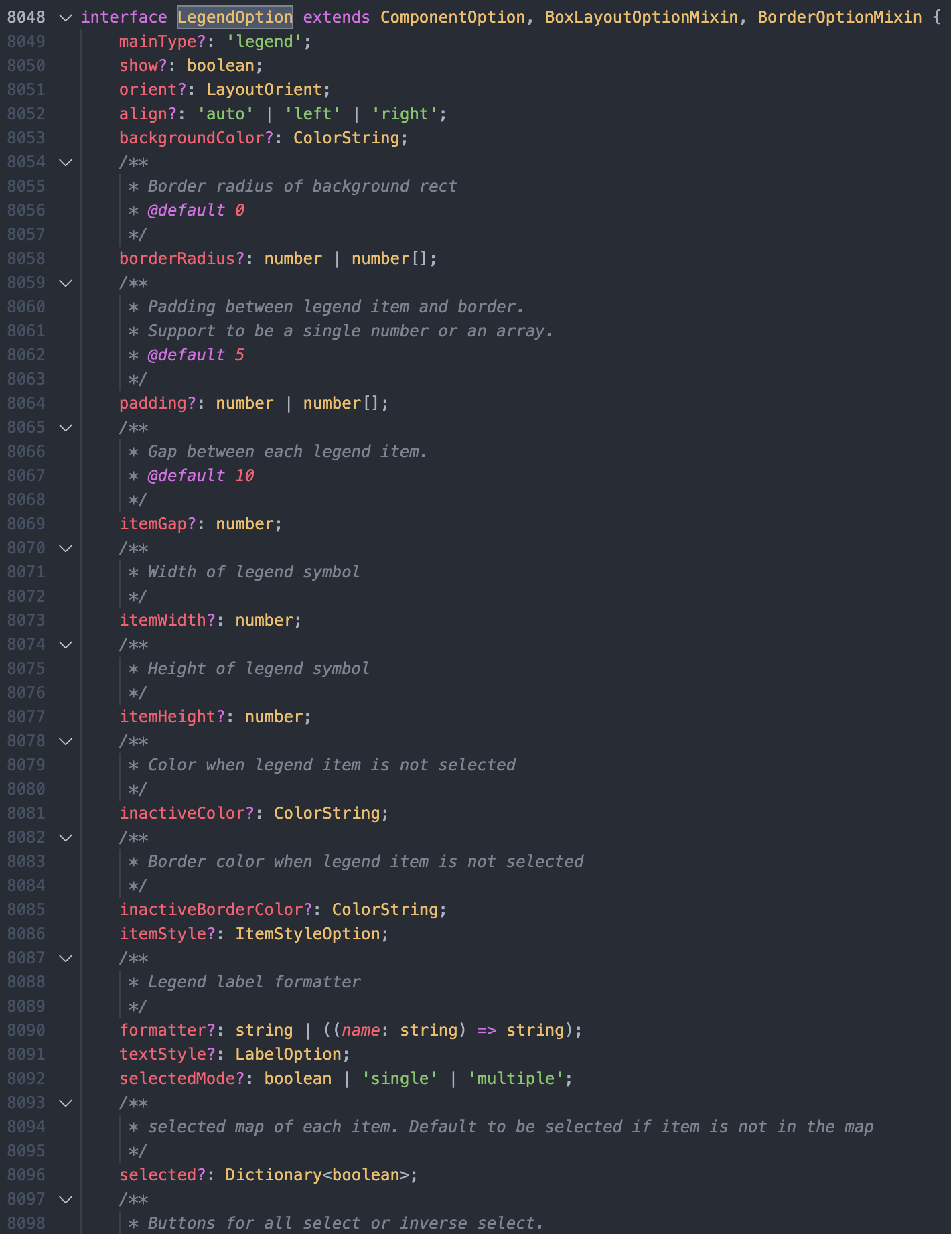Collapse the comment fold at line 8074
The height and width of the screenshot is (1234, 951).
pyautogui.click(x=66, y=644)
